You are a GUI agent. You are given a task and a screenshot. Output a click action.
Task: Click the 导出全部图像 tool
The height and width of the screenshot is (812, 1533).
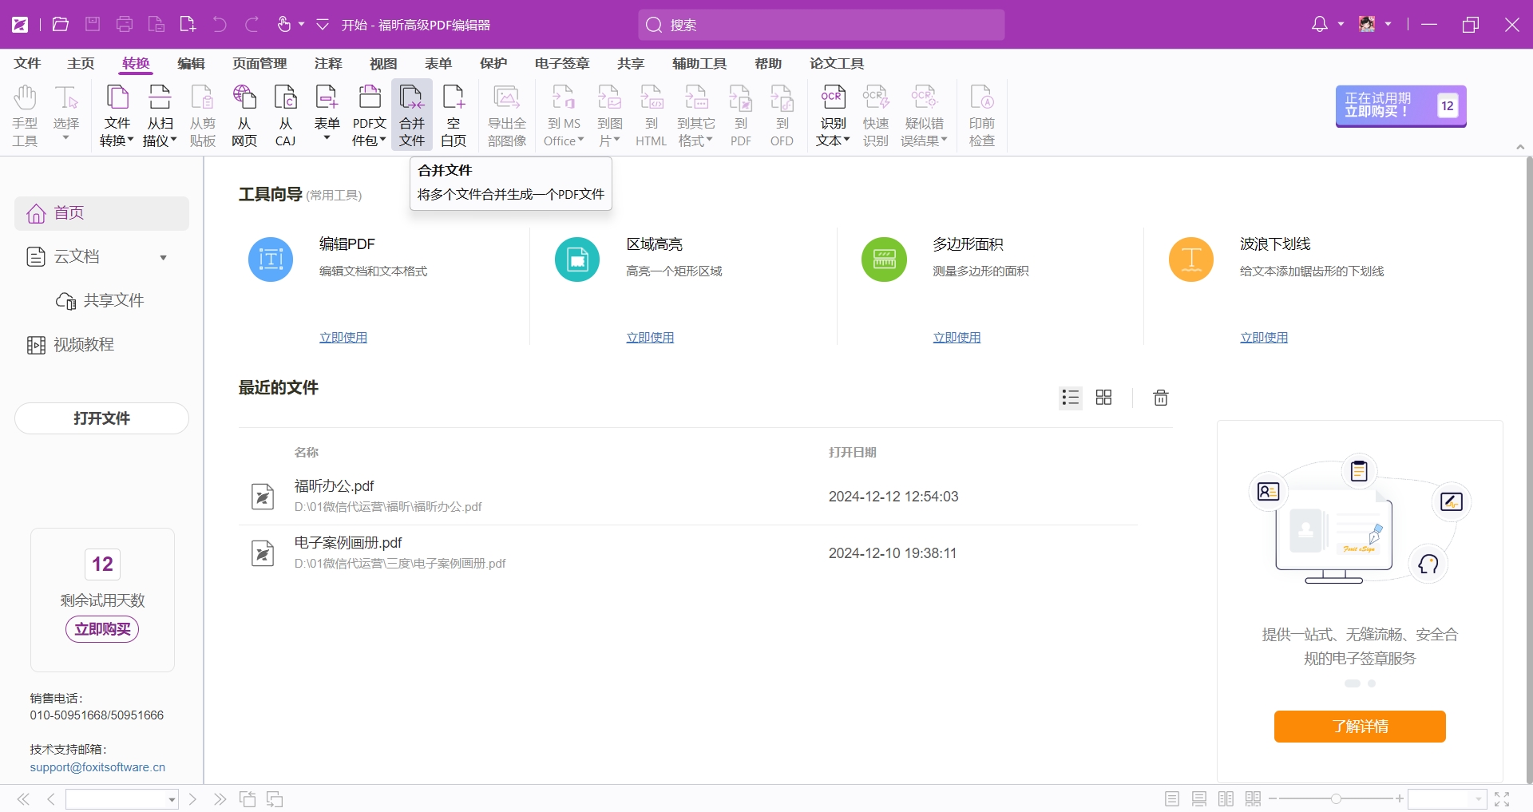[507, 115]
